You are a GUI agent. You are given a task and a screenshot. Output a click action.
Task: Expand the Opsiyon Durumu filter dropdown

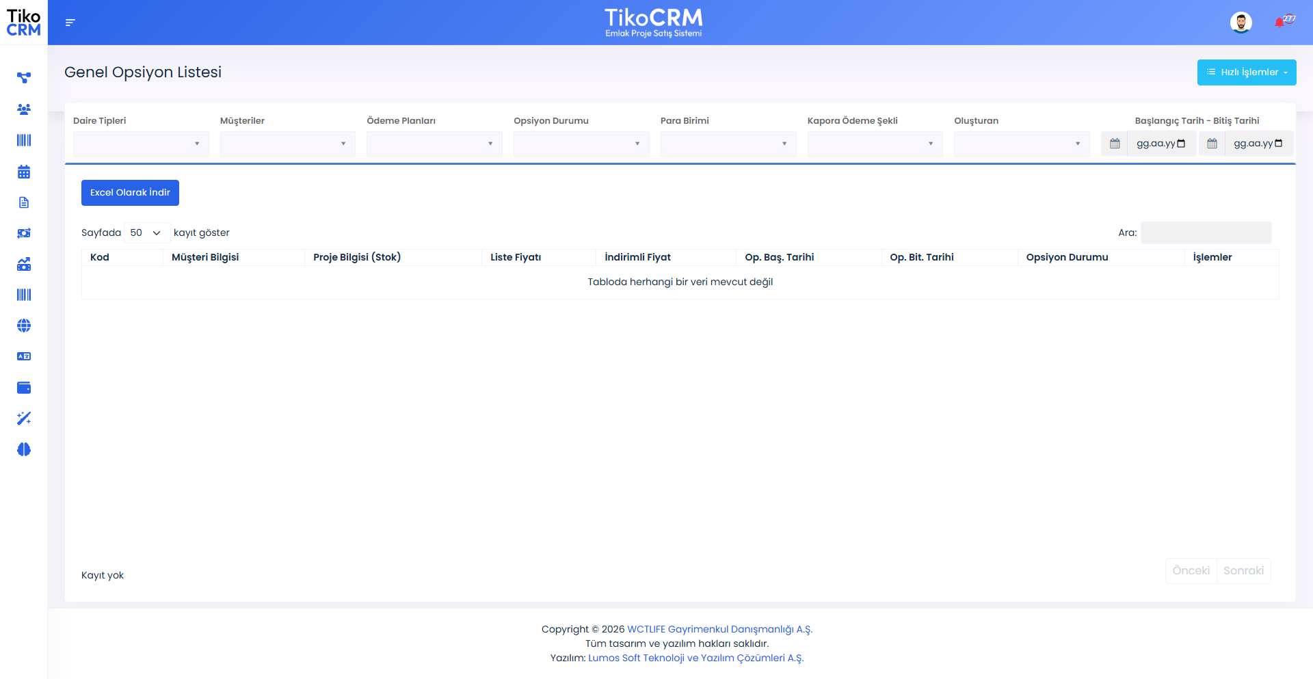pos(581,144)
